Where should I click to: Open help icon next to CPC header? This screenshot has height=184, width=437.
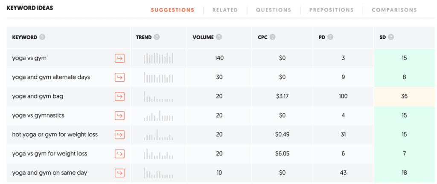pyautogui.click(x=272, y=37)
